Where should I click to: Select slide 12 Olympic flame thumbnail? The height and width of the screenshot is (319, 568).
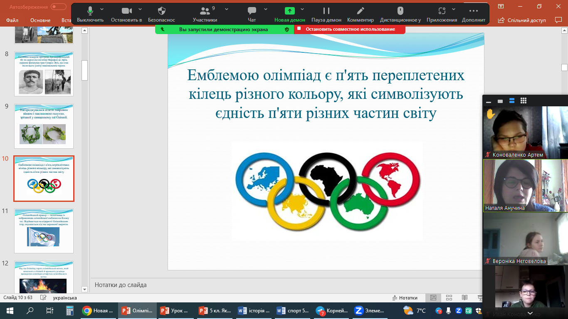pos(44,277)
